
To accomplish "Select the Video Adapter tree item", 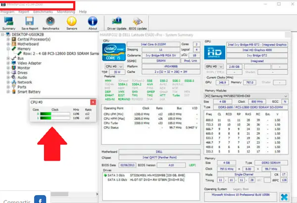I will click(x=30, y=63).
